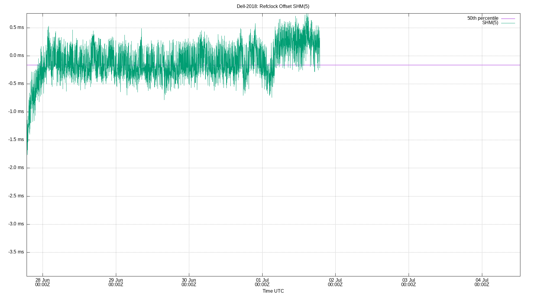547x295 pixels.
Task: Click the '0.5 ms' y-axis label
Action: 17,27
